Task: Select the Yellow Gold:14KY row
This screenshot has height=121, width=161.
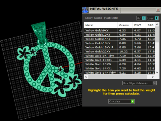Action: coord(119,39)
